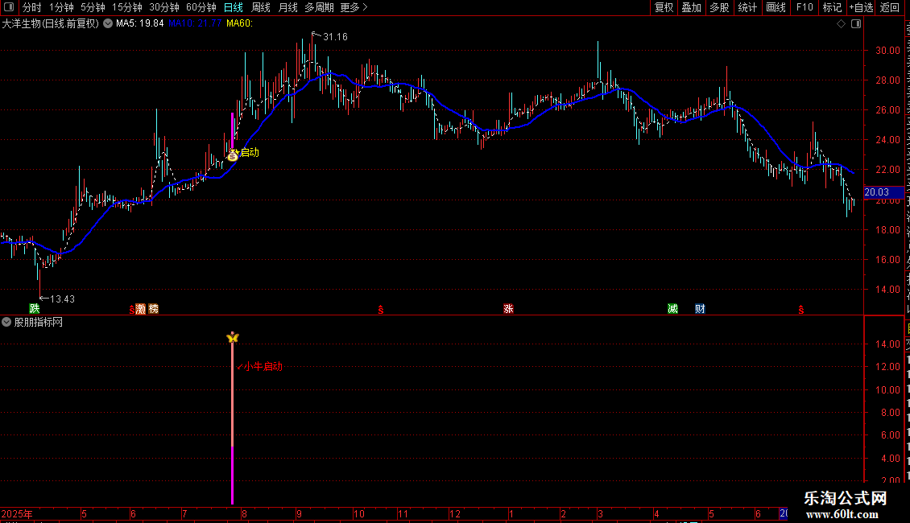Click the 激 event marker
Image resolution: width=910 pixels, height=523 pixels.
click(x=140, y=308)
